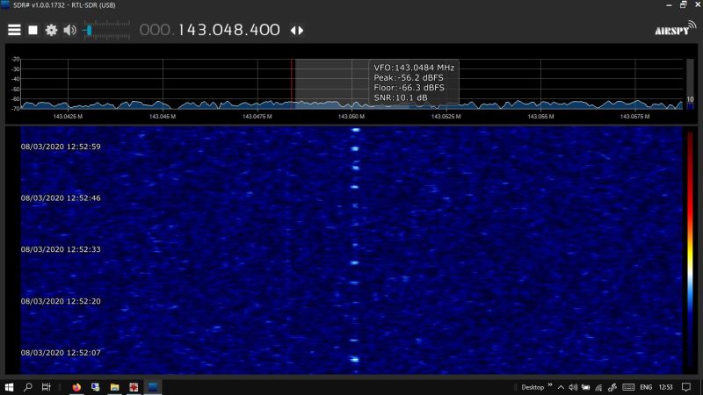
Task: Open the red-icon taskbar application
Action: pyautogui.click(x=134, y=387)
